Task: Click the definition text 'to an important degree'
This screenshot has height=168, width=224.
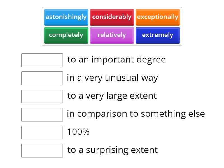Action: pyautogui.click(x=116, y=60)
